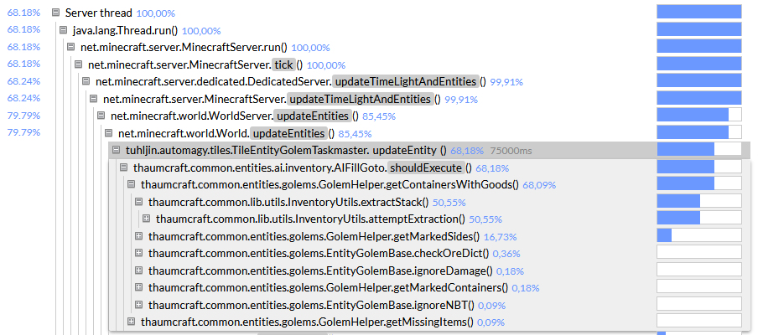Click the usage bar for getMarkedSides row
The image size is (763, 335).
coord(698,236)
